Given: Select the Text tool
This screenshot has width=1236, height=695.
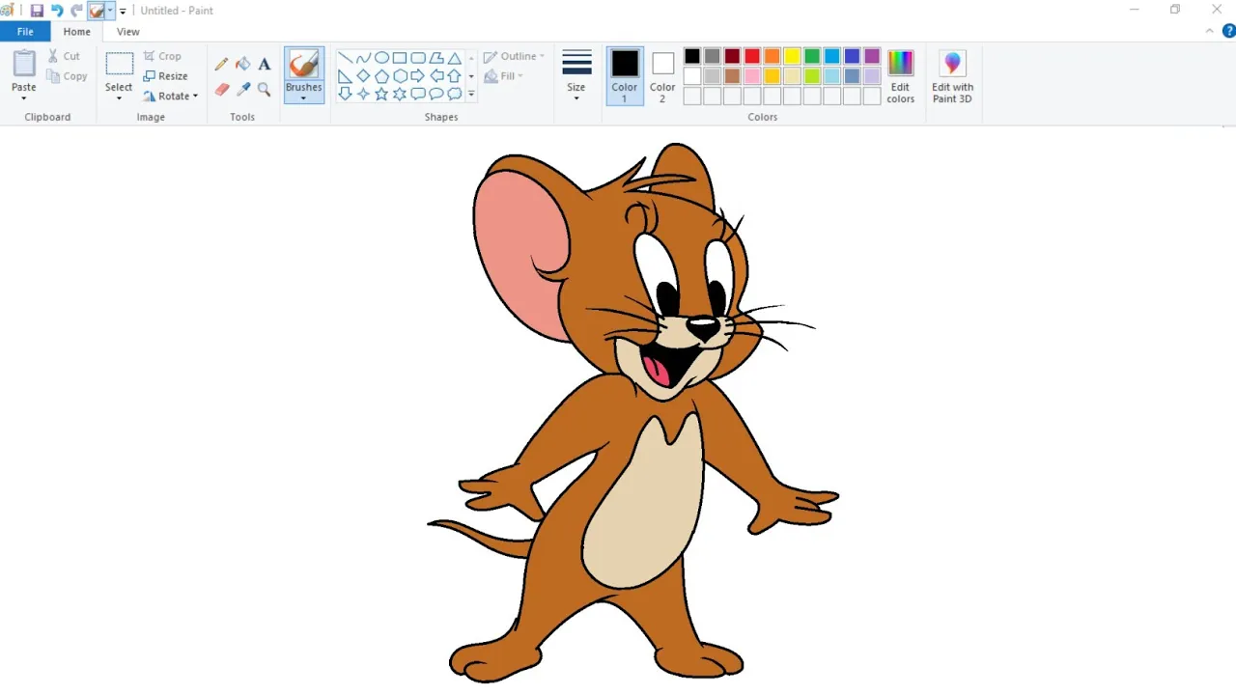Looking at the screenshot, I should click(x=264, y=64).
